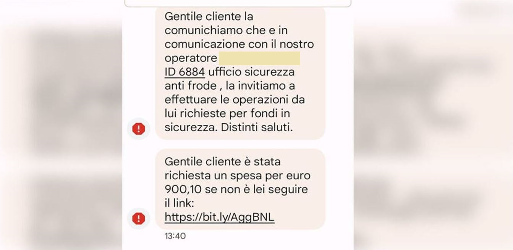The image size is (513, 250).
Task: Click Gentile cliente è stata in second bubble
Action: [x=223, y=161]
